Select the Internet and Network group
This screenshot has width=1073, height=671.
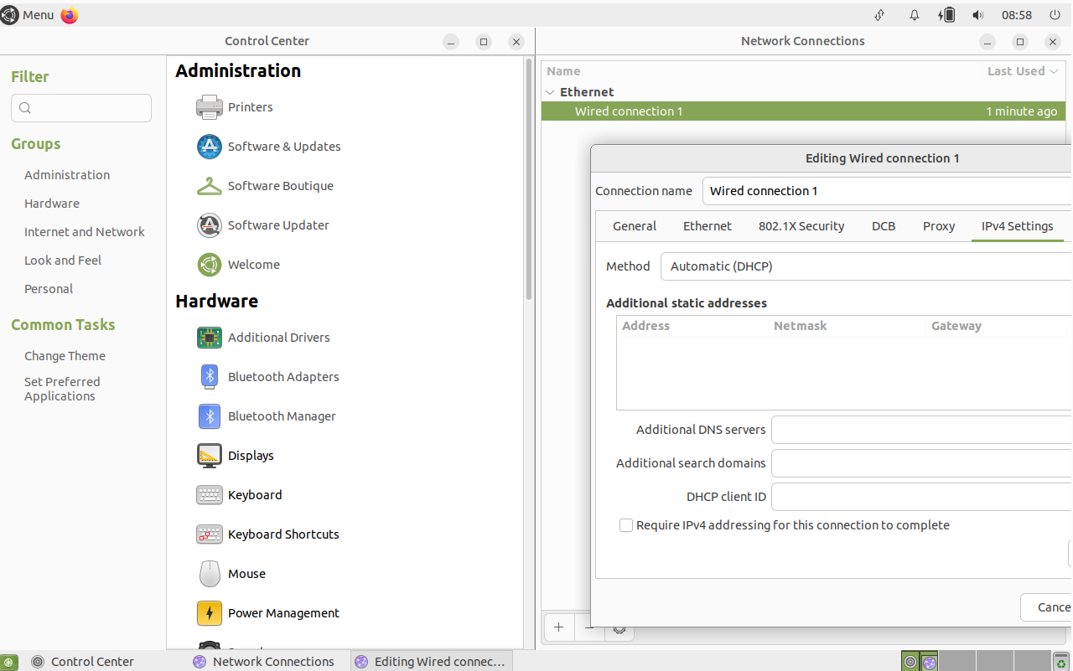click(84, 232)
